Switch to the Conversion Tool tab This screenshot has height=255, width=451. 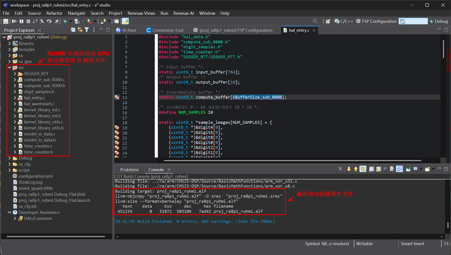point(165,30)
